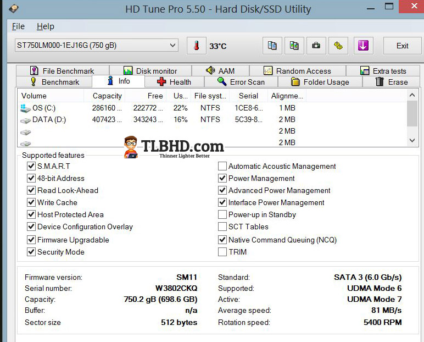Open the Help menu

46,26
